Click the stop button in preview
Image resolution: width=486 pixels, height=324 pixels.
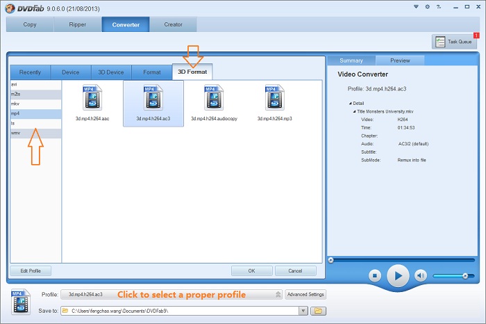(375, 275)
